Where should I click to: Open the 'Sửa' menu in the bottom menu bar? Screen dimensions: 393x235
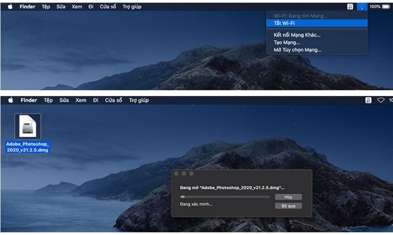[64, 100]
